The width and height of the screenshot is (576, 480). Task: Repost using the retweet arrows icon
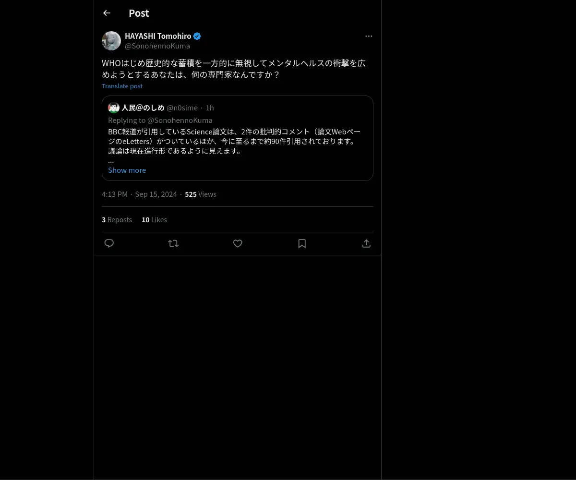pos(173,243)
